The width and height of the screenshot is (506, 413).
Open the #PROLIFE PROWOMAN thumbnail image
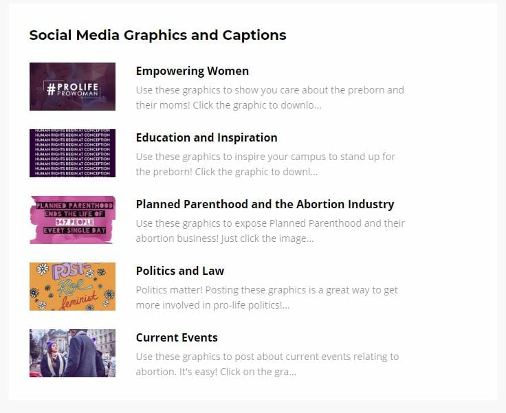click(x=72, y=87)
